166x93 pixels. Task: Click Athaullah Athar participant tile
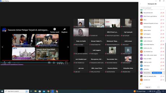pyautogui.click(x=128, y=68)
